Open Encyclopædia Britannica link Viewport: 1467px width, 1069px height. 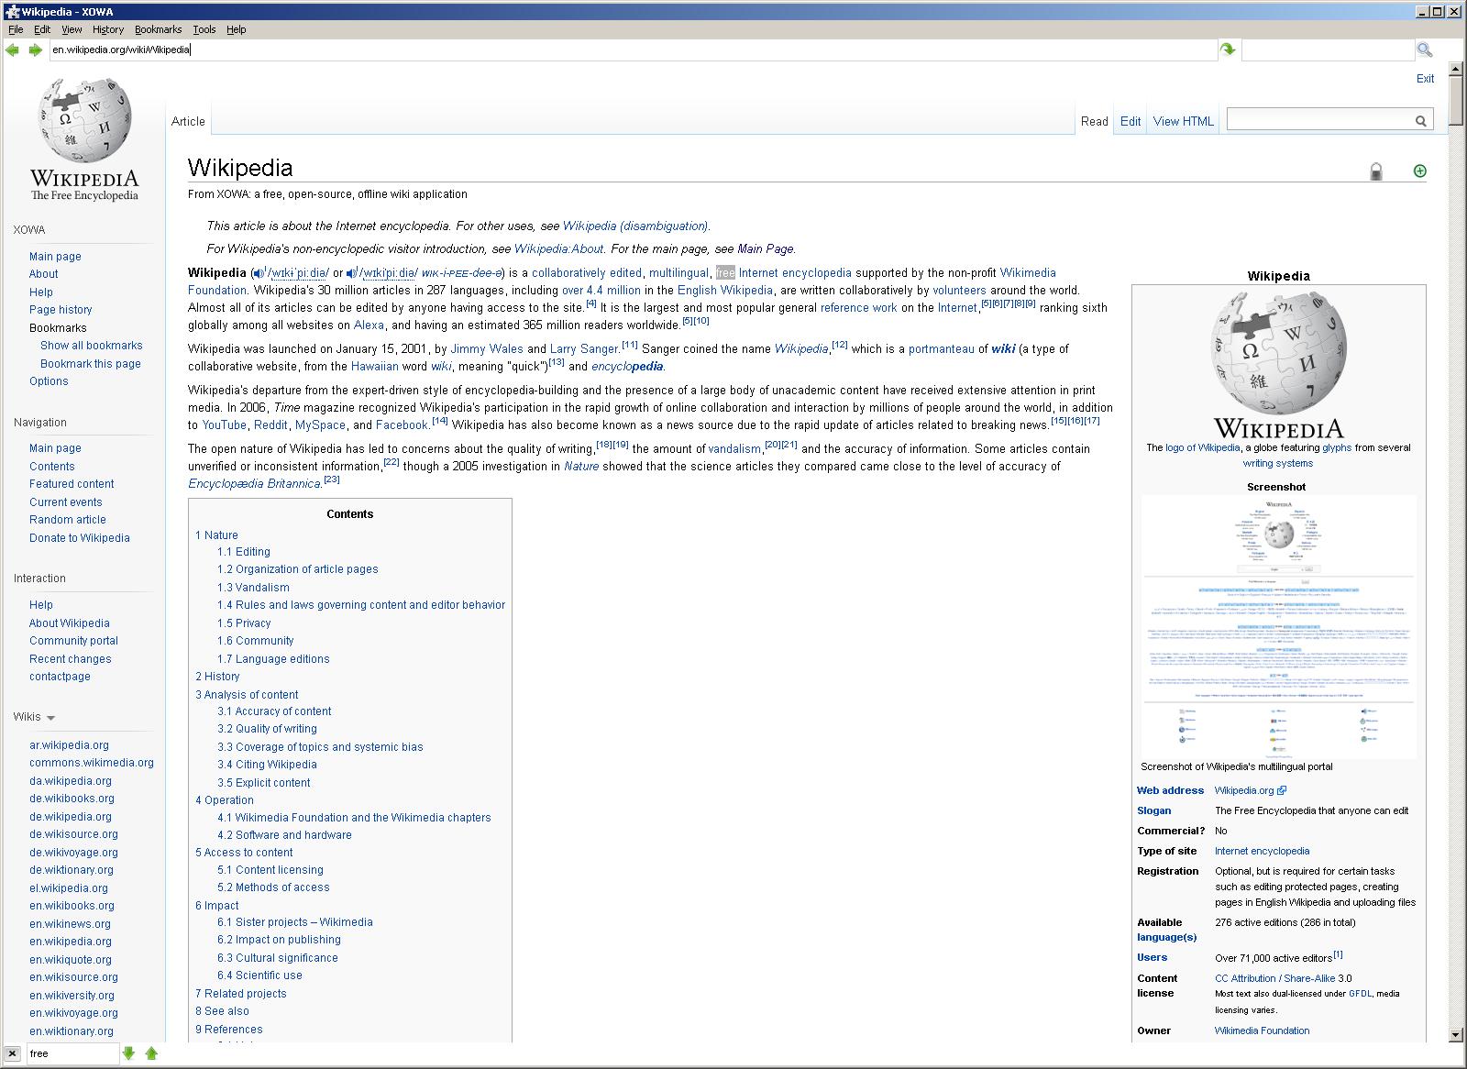click(254, 484)
